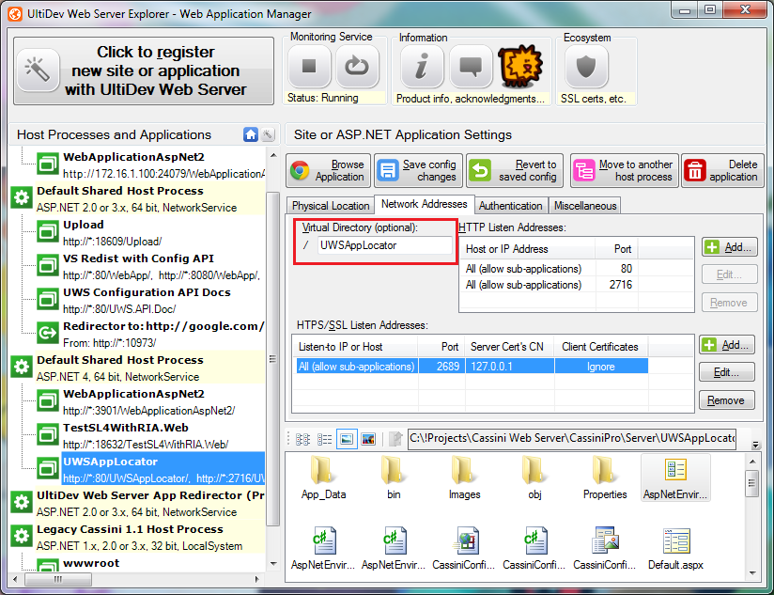Open the Images folder

tap(464, 478)
